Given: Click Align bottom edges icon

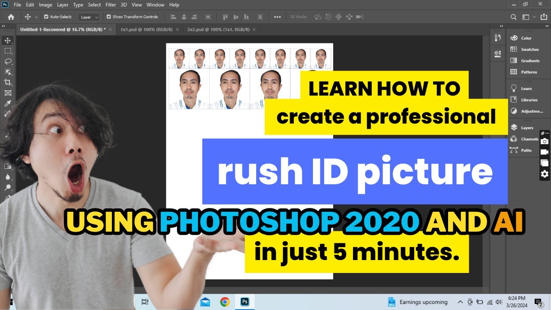Looking at the screenshot, I should point(245,17).
